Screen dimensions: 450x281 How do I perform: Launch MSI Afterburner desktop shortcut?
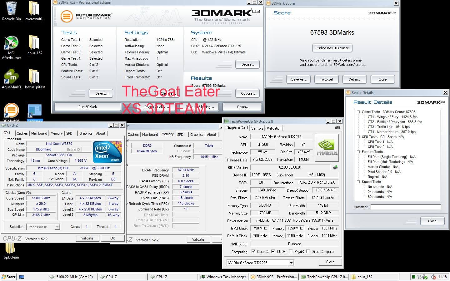pyautogui.click(x=12, y=47)
